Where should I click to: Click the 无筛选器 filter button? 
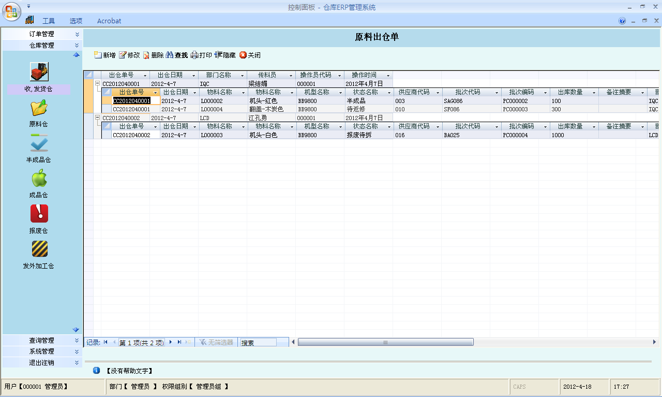pos(216,342)
